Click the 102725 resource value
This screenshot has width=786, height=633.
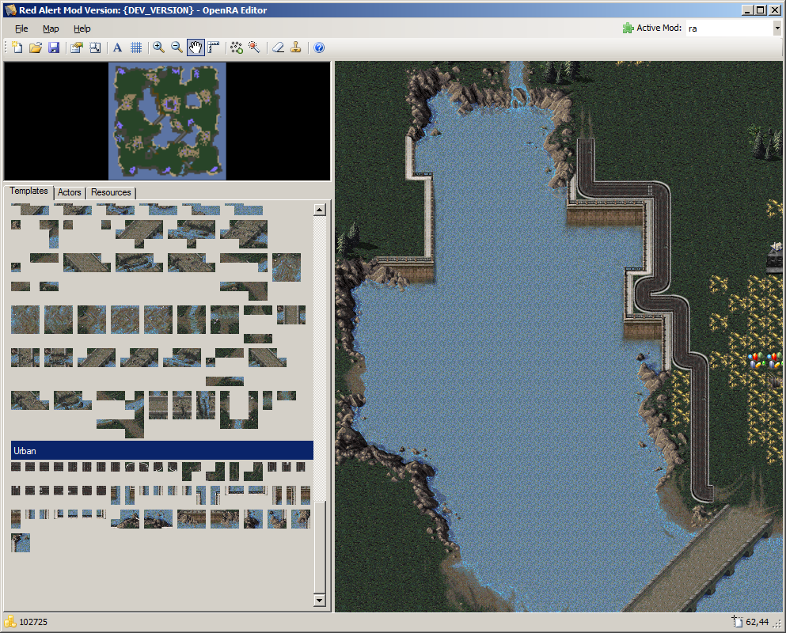click(33, 622)
